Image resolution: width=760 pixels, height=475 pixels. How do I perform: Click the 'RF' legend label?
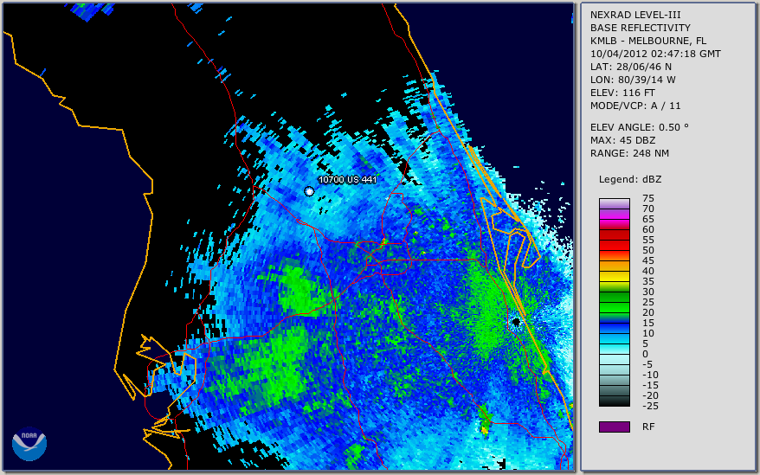click(x=648, y=427)
